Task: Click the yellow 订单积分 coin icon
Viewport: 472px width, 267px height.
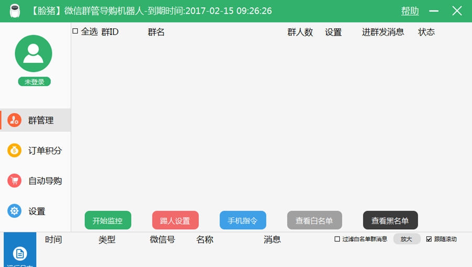Action: 14,150
